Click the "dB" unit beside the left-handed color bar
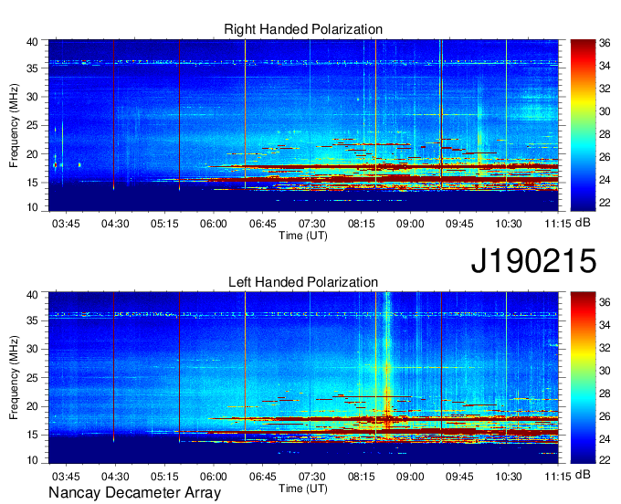 (583, 475)
